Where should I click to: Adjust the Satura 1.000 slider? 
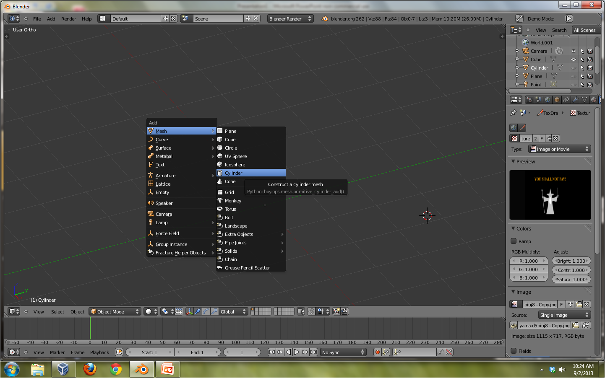pos(571,279)
